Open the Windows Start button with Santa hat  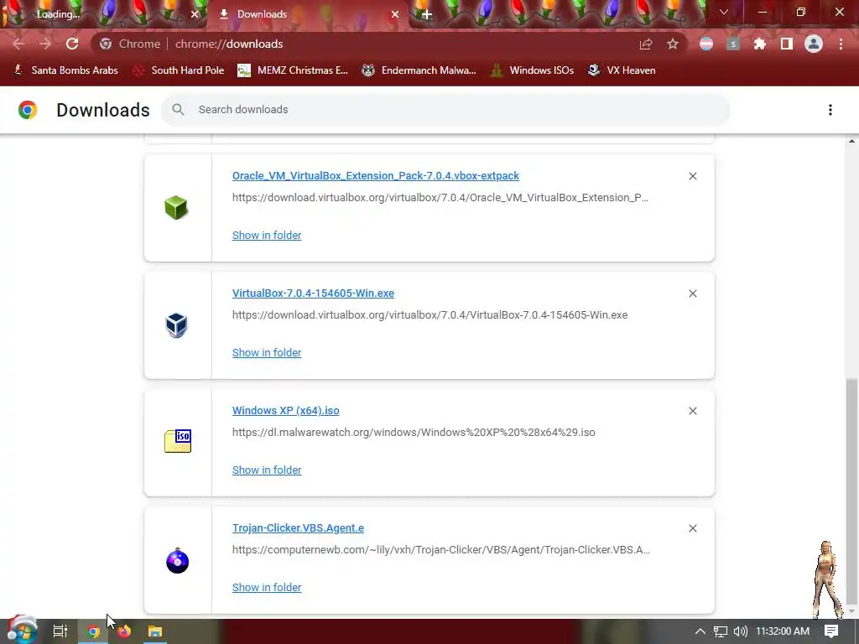point(22,630)
